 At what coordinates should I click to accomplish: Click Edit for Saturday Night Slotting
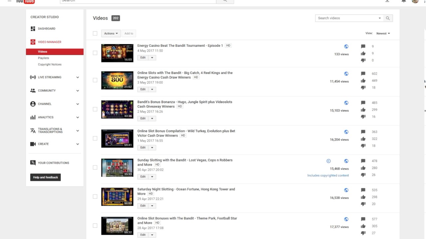tap(143, 206)
